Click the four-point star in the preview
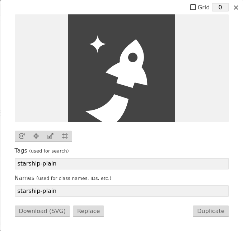This screenshot has height=231, width=243. [98, 44]
